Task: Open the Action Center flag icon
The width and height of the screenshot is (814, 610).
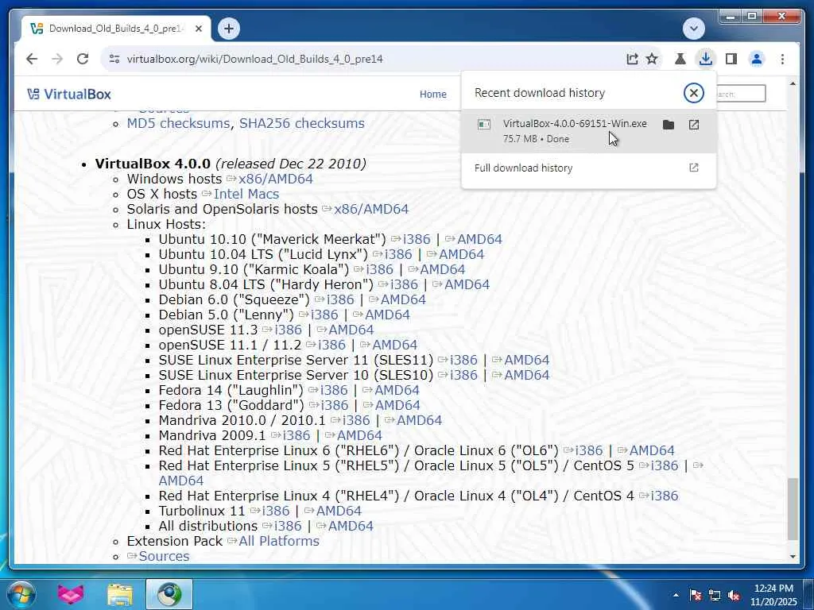Action: click(x=696, y=595)
